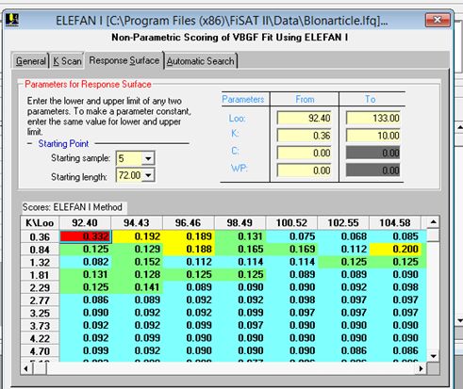Select cell 0.075 in row 0.36
The width and height of the screenshot is (463, 389).
(x=292, y=236)
